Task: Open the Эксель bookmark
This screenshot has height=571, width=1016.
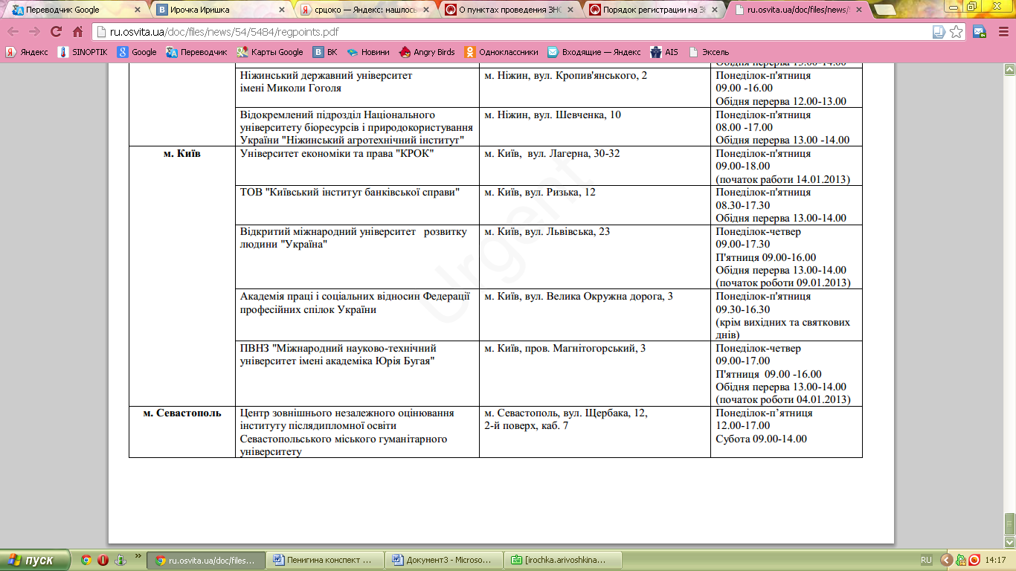Action: [x=709, y=52]
